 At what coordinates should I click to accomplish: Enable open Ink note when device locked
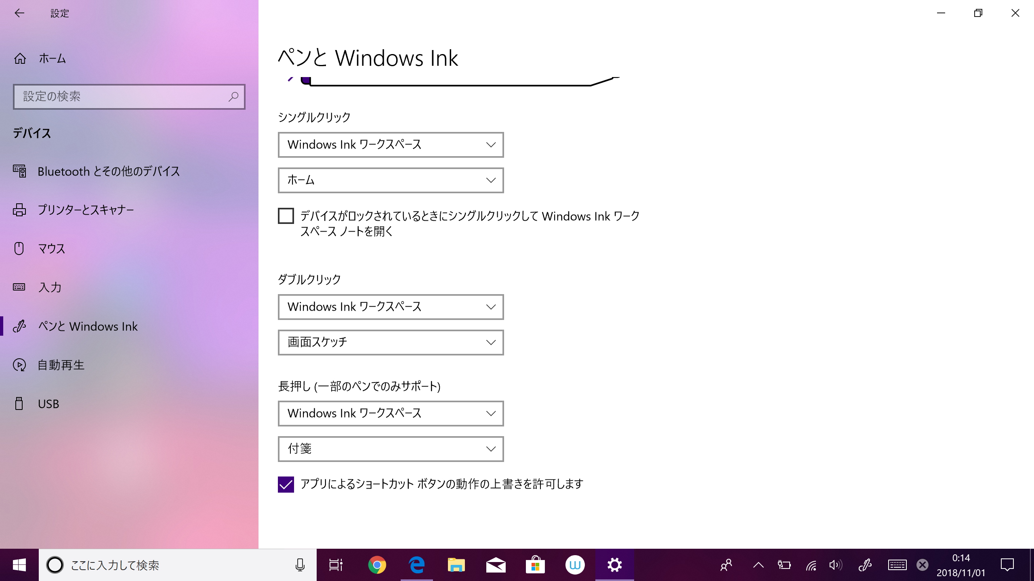(x=286, y=216)
